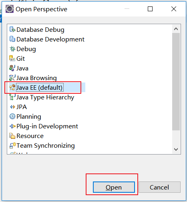This screenshot has width=187, height=202.
Task: Click the Java perspective icon
Action: click(12, 68)
